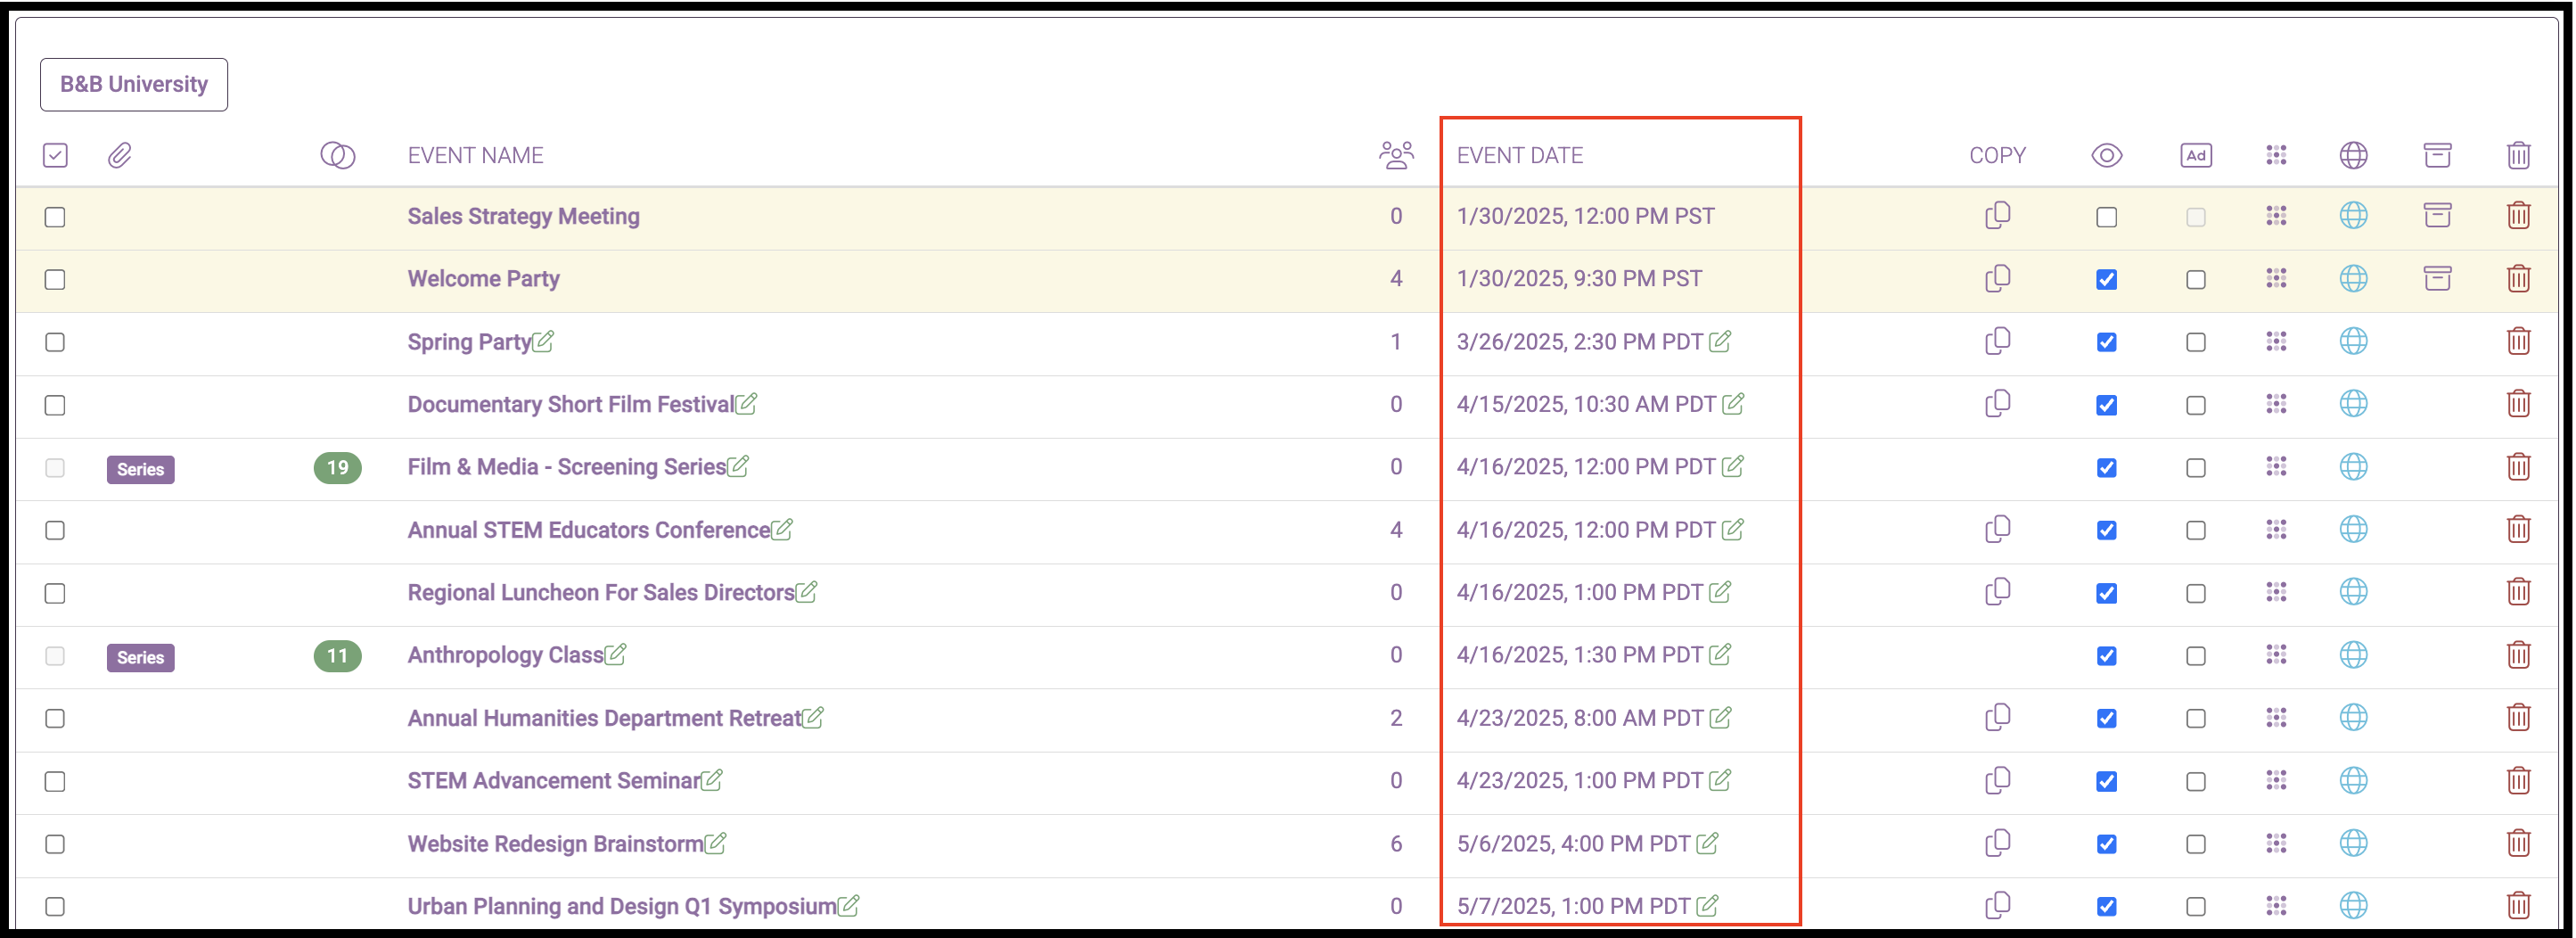The width and height of the screenshot is (2576, 938).
Task: Select the Welcome Party row checkbox
Action: (55, 280)
